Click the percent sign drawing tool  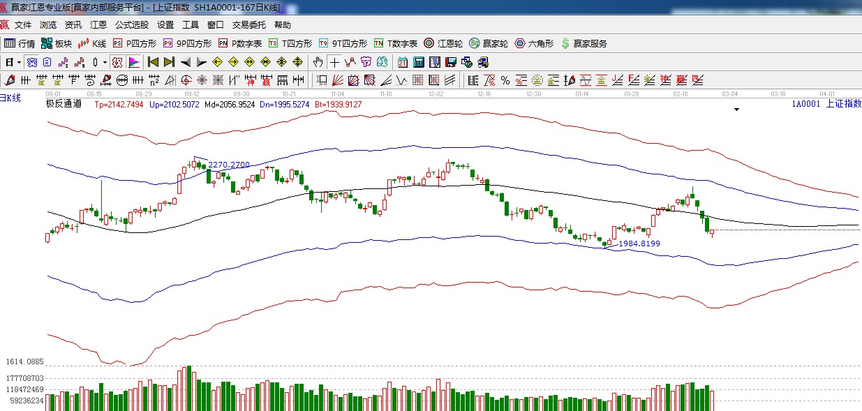(x=505, y=80)
